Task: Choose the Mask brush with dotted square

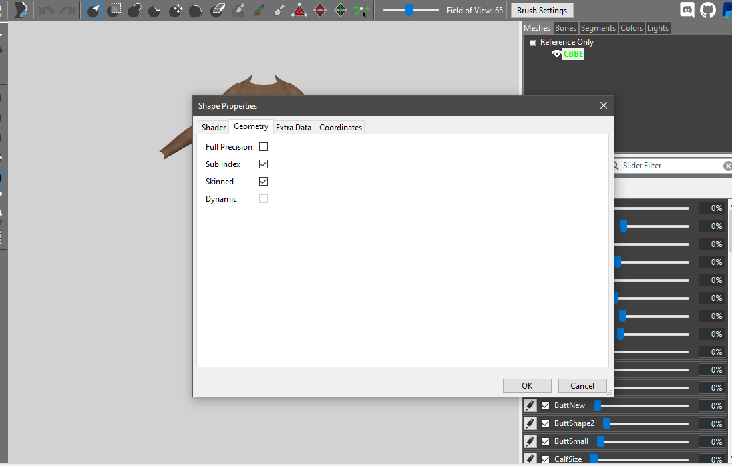Action: pyautogui.click(x=114, y=10)
